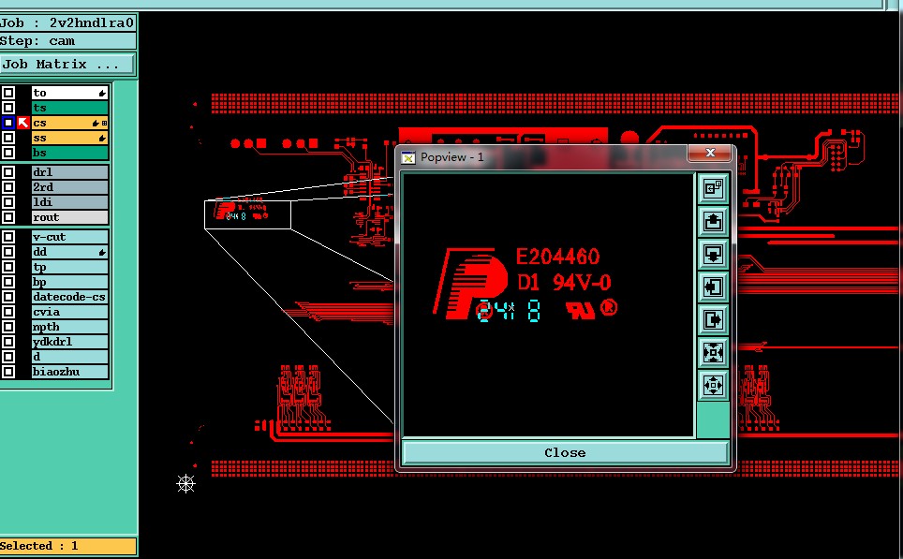
Task: Toggle display checkbox for 'rout' layer
Action: coord(8,217)
